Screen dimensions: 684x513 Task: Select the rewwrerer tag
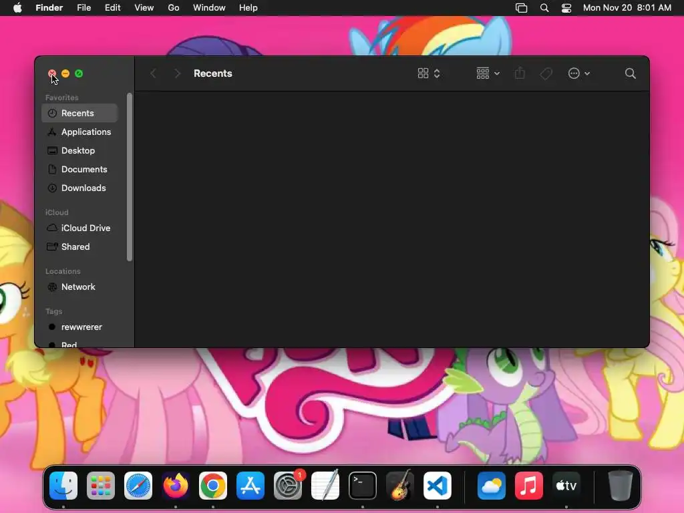[x=80, y=327]
